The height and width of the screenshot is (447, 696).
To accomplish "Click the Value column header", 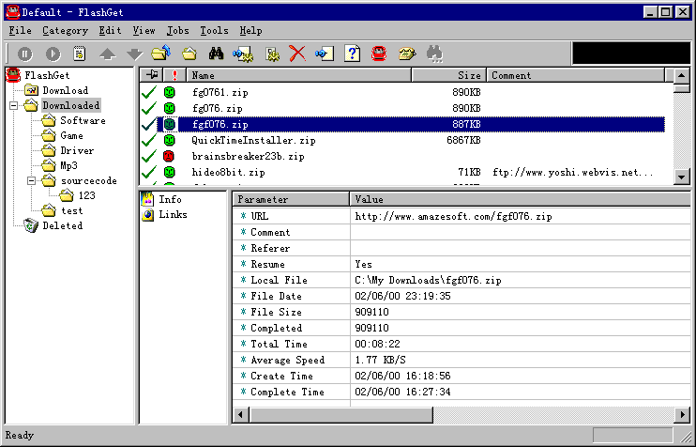I will (x=520, y=199).
